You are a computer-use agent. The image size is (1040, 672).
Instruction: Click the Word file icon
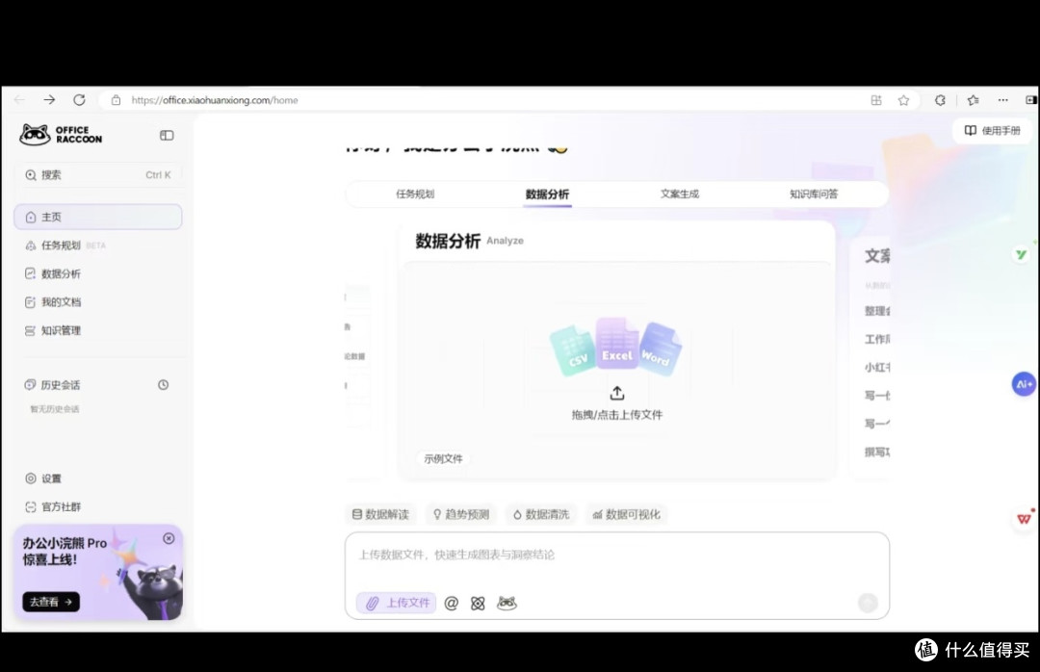pyautogui.click(x=660, y=349)
